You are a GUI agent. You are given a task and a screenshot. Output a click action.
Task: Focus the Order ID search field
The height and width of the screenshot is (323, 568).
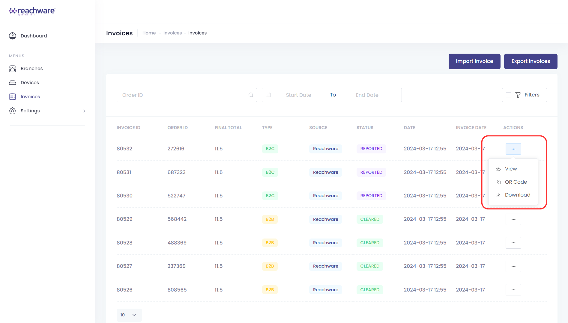pos(187,95)
